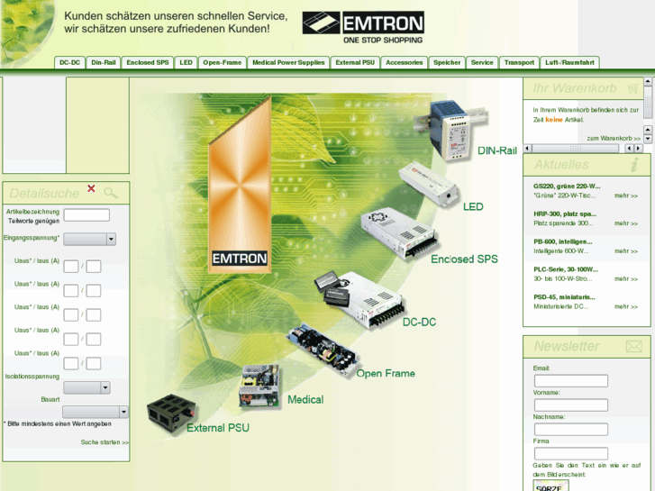Focus the newsletter Email field

(x=571, y=381)
